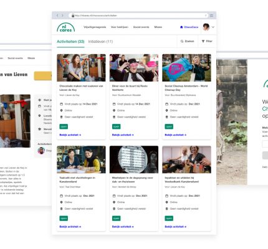Open the Chocolade maken activity photo

(81, 68)
